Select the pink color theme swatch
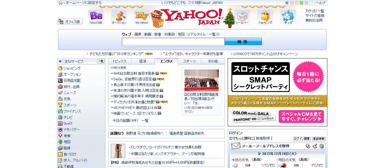The width and height of the screenshot is (384, 168). 292,3
